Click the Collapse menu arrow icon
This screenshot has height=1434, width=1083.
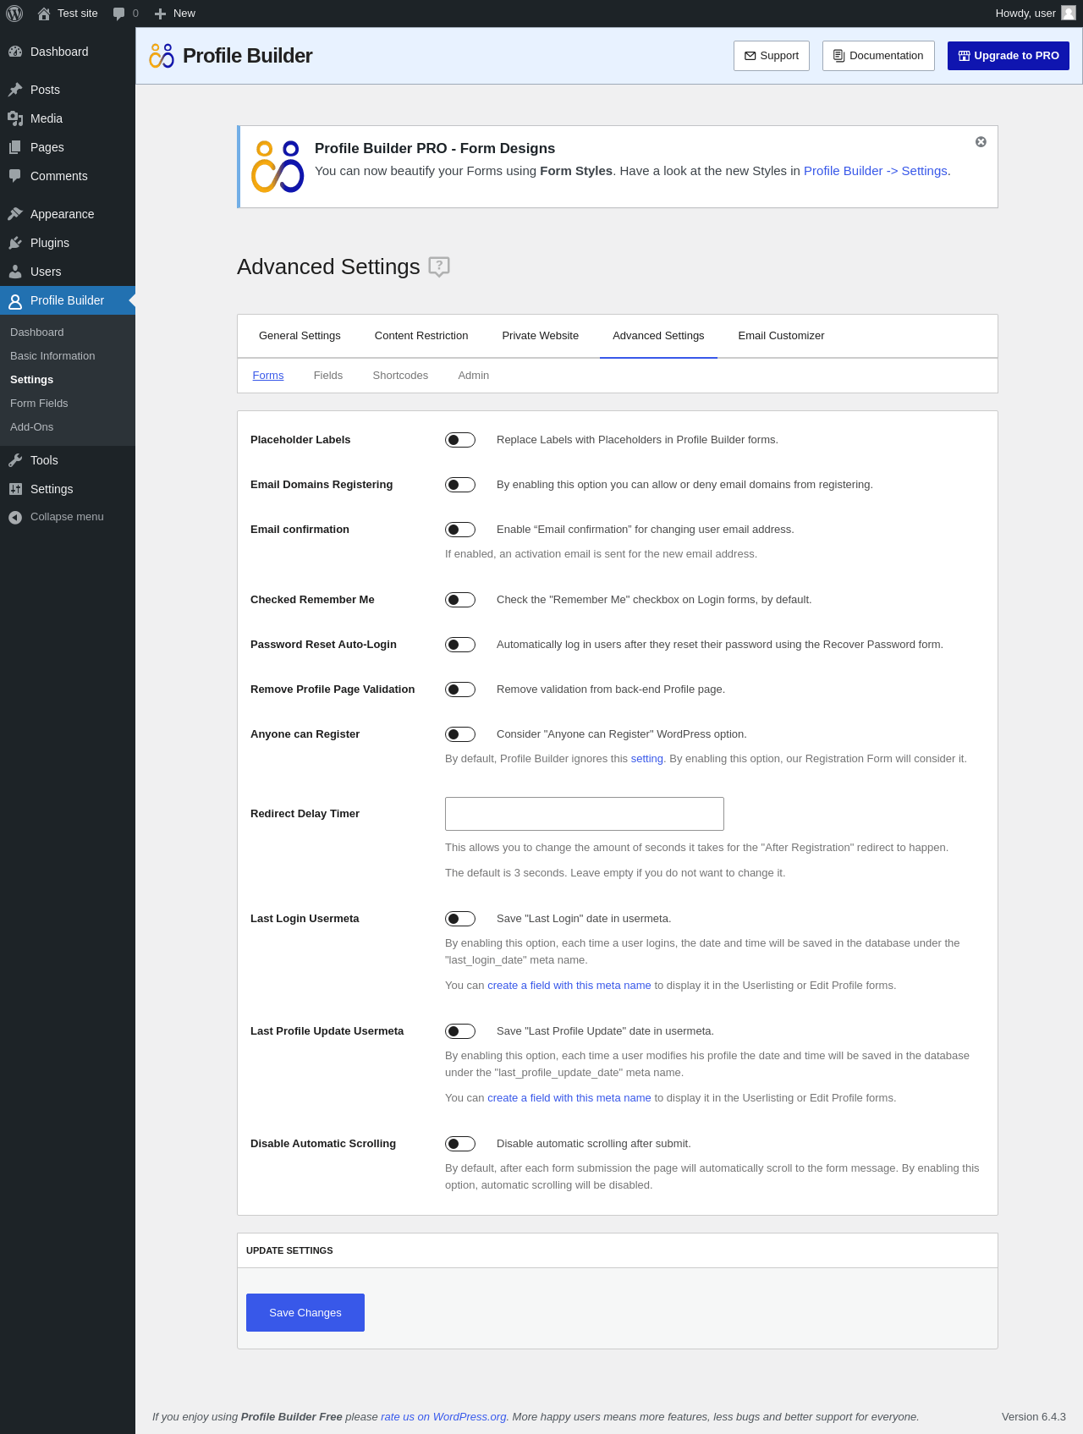15,517
